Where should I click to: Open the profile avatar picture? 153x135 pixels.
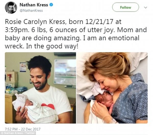11,8
